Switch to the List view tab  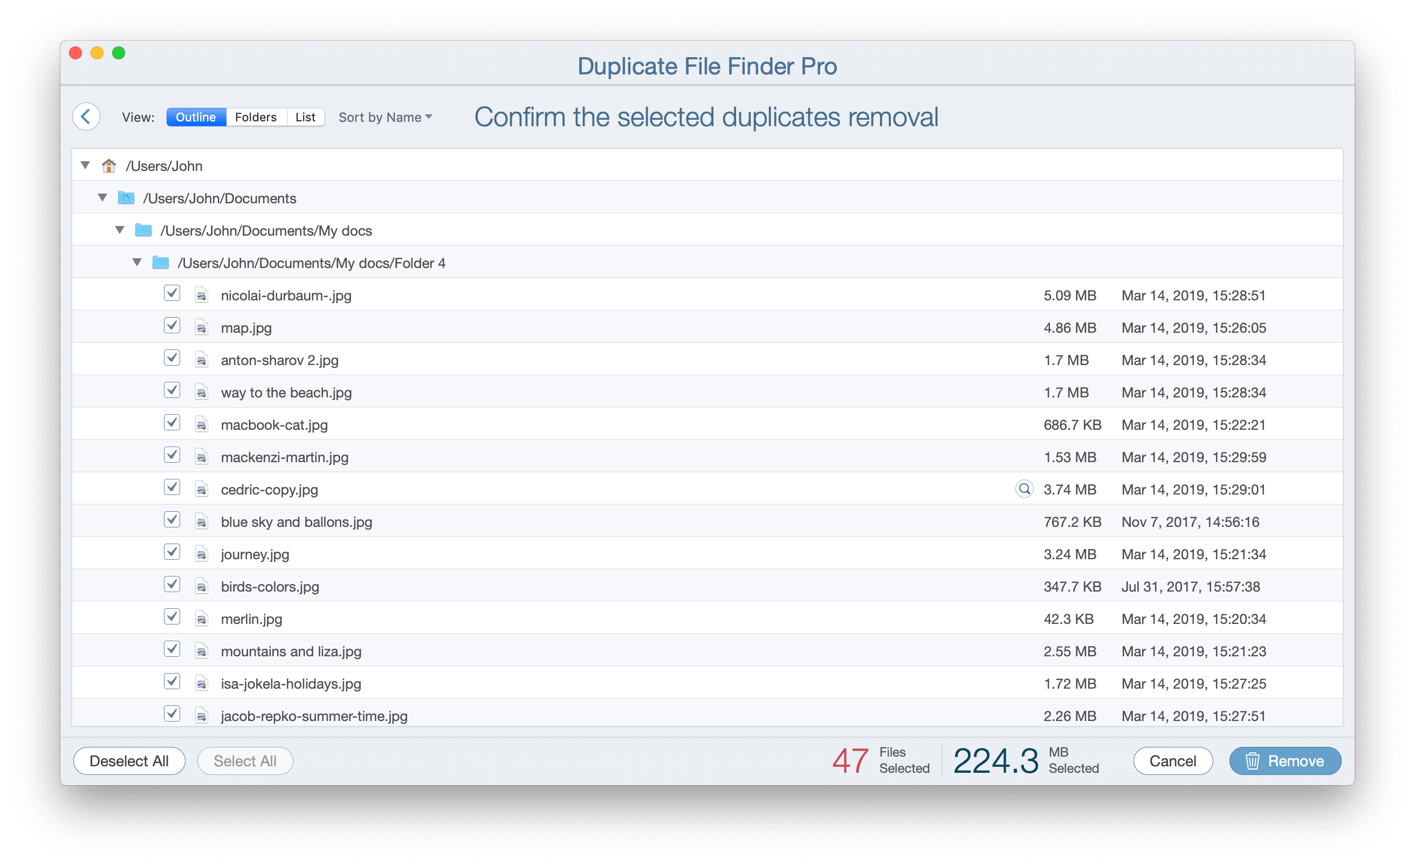[306, 116]
